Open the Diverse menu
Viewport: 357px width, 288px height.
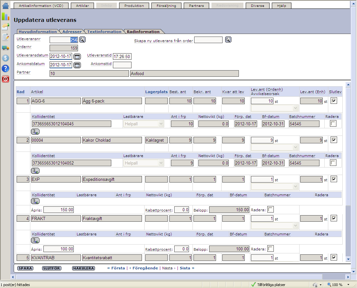pos(257,6)
